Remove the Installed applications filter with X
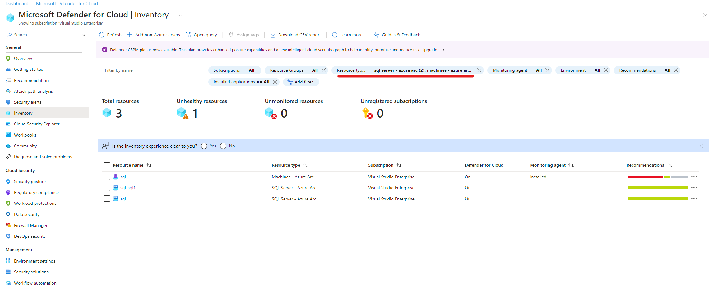709x292 pixels. coord(275,82)
